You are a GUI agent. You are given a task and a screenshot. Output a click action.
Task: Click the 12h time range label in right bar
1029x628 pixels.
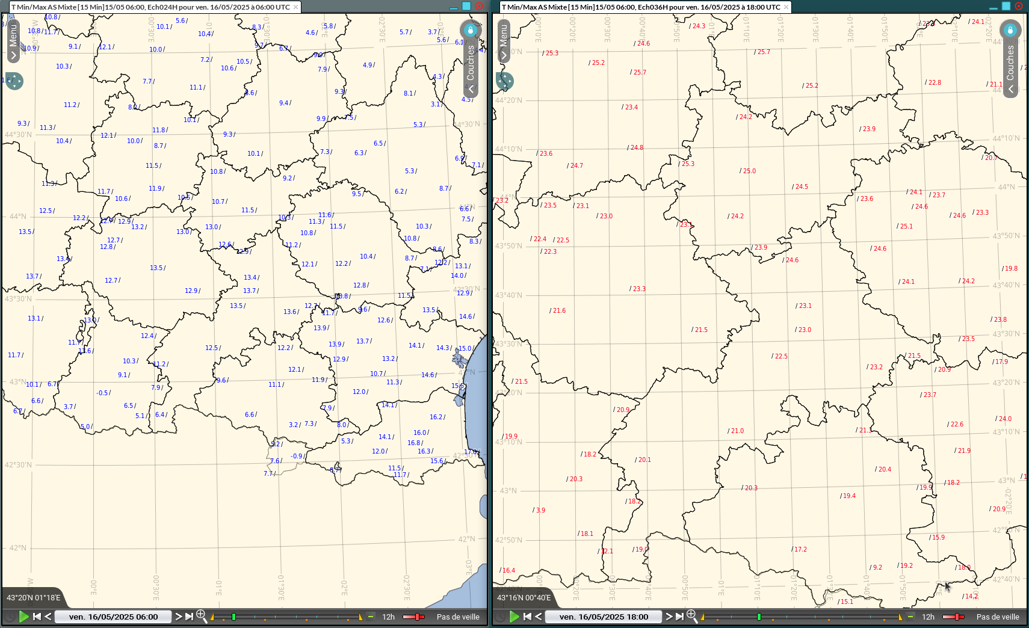pos(929,617)
